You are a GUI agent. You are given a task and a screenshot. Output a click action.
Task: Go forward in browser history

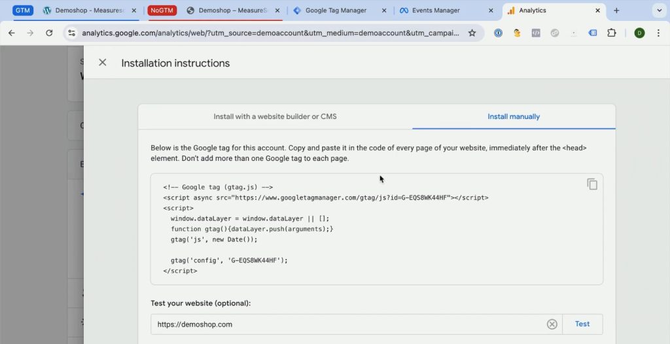[x=30, y=33]
